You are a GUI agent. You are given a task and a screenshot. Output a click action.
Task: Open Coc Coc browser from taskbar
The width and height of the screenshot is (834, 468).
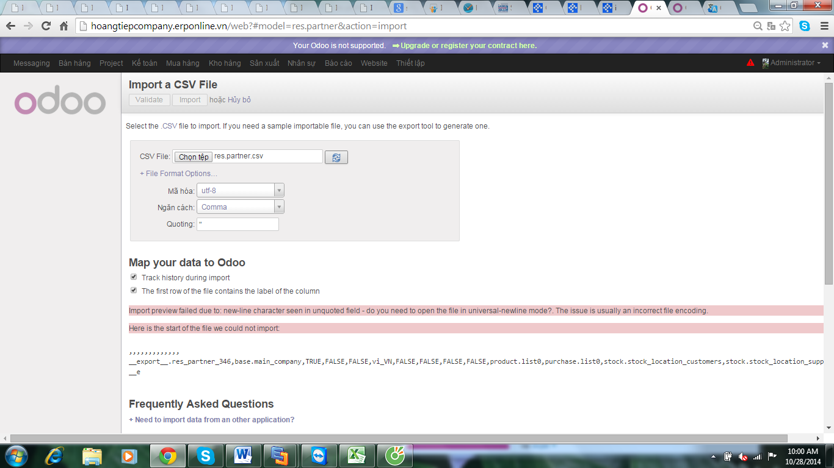[394, 456]
